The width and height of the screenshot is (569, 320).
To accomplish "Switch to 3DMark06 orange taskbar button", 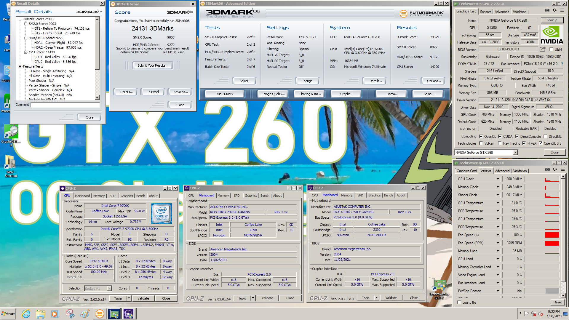I will pos(100,314).
